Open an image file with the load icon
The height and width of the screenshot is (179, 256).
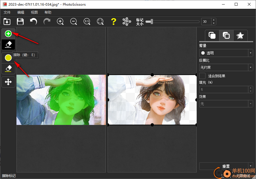point(7,22)
